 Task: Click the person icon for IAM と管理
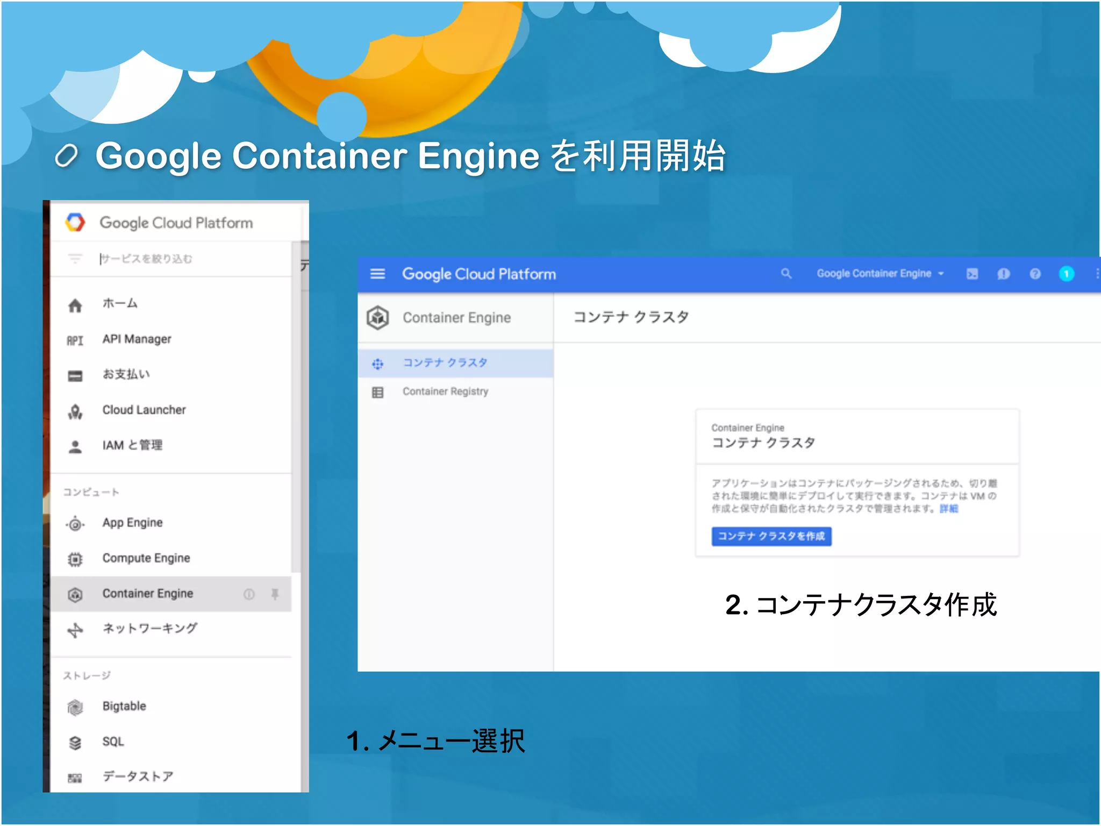click(75, 446)
